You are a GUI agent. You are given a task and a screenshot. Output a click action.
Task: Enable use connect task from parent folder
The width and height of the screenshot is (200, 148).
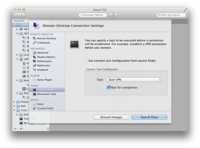pos(86,61)
